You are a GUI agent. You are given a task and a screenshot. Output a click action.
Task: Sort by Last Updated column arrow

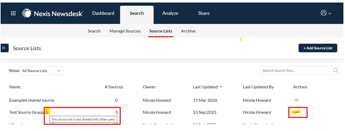pos(221,87)
